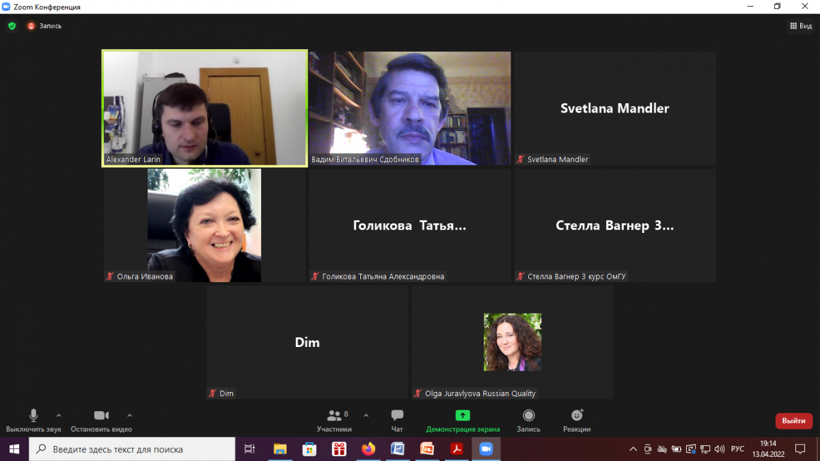Viewport: 820px width, 461px height.
Task: Click the Стелла Вагнер 3 курс ОмГУ label
Action: coord(577,277)
